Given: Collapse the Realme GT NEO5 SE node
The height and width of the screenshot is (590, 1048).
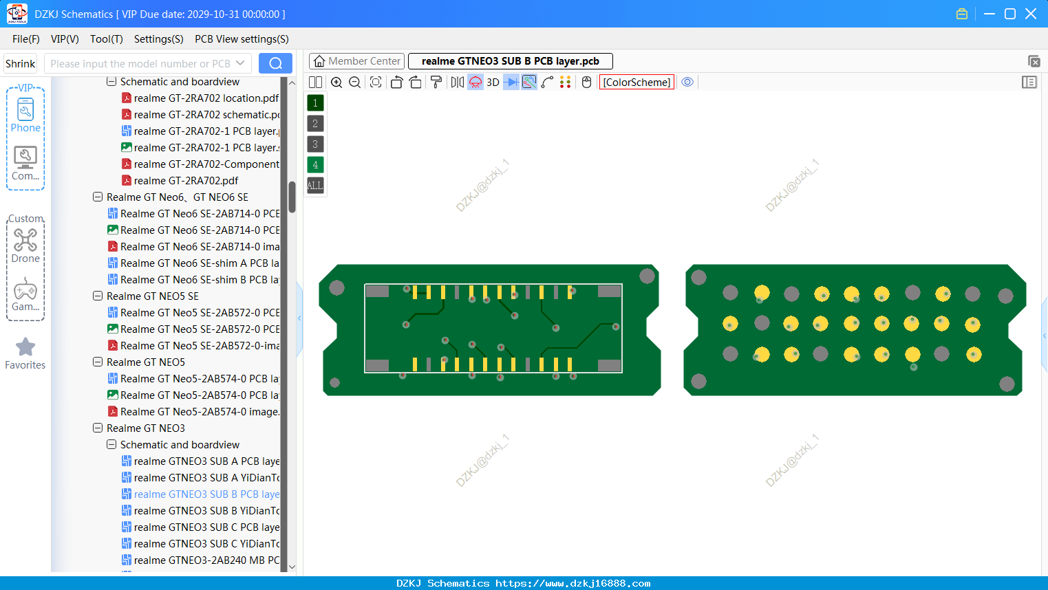Looking at the screenshot, I should click(x=98, y=296).
